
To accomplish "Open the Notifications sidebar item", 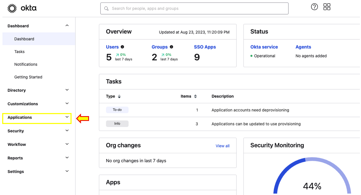I will 26,64.
